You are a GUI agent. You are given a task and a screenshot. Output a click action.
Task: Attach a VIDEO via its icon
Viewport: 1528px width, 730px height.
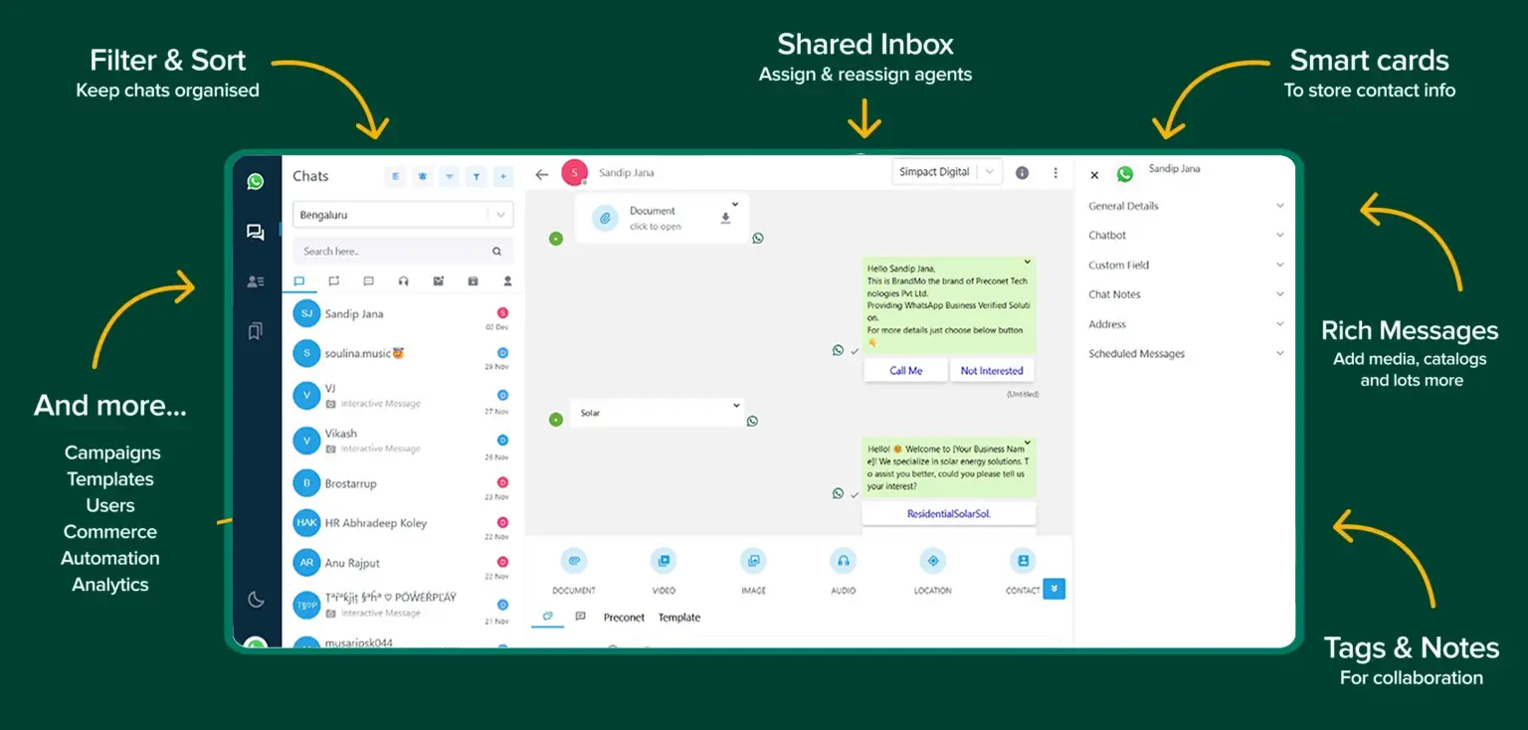(x=664, y=561)
